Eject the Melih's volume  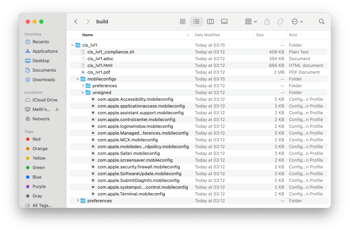[x=57, y=109]
